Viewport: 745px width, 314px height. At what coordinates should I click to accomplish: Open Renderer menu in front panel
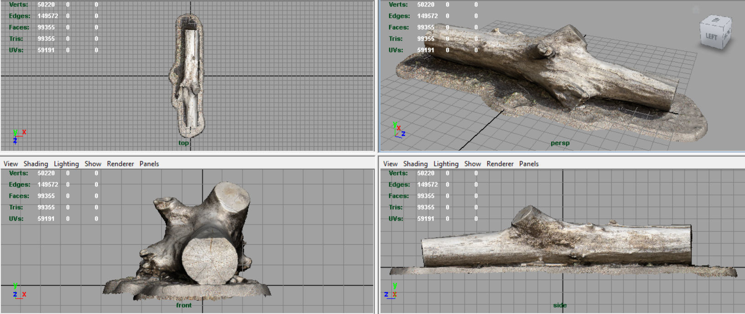[120, 164]
